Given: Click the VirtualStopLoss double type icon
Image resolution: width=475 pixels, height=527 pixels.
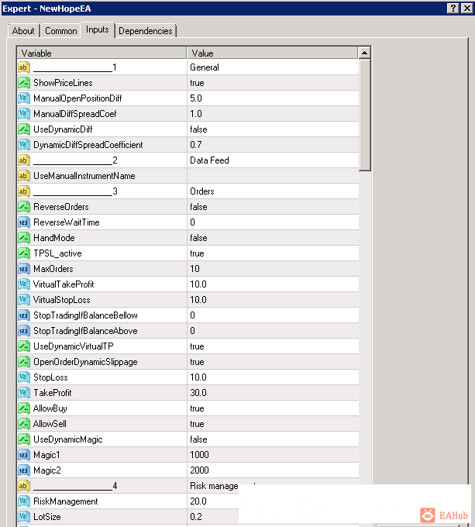Looking at the screenshot, I should coord(24,299).
